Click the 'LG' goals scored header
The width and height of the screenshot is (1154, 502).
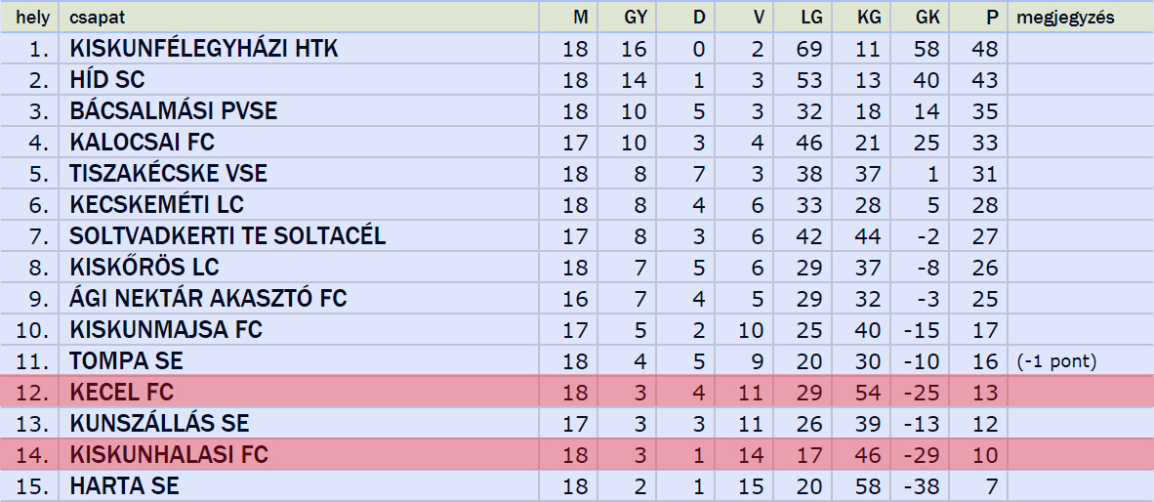811,18
